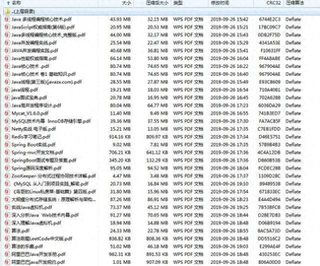The width and height of the screenshot is (320, 266).
Task: Click PDF icon of JavaScript权威指南(第6版).pdf
Action: (7, 27)
